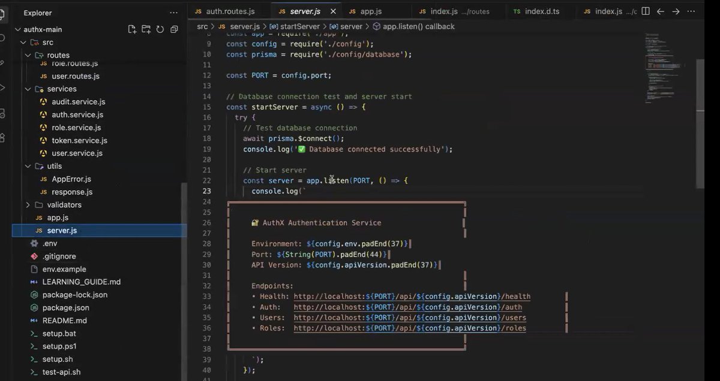Image resolution: width=720 pixels, height=381 pixels.
Task: Switch to the index.d.ts tab
Action: (x=542, y=11)
